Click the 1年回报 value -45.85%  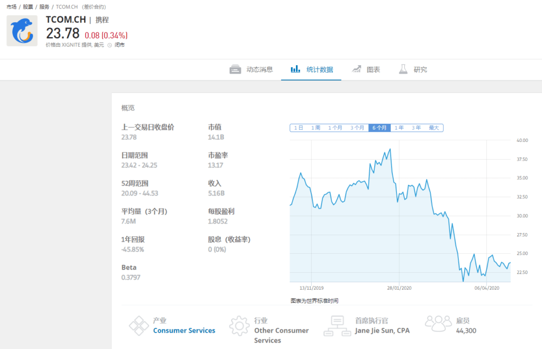point(133,249)
